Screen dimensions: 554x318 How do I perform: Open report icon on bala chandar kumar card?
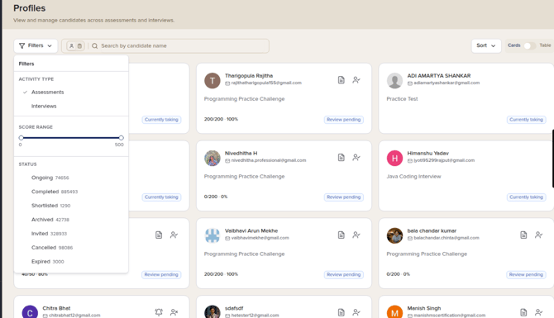pyautogui.click(x=523, y=235)
